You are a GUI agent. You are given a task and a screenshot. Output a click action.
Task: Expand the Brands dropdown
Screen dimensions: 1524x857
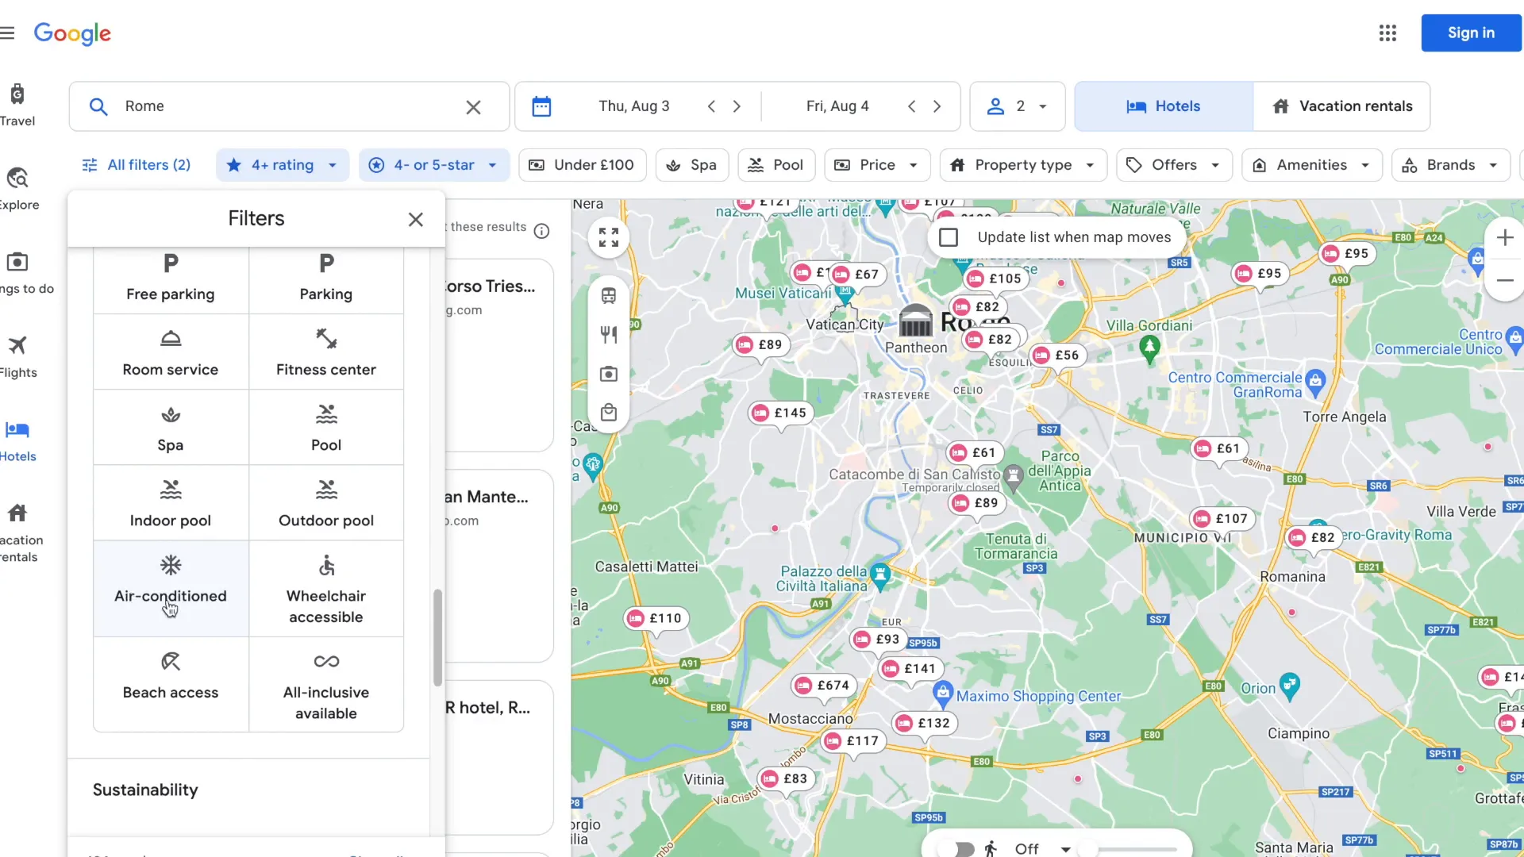[x=1451, y=165]
